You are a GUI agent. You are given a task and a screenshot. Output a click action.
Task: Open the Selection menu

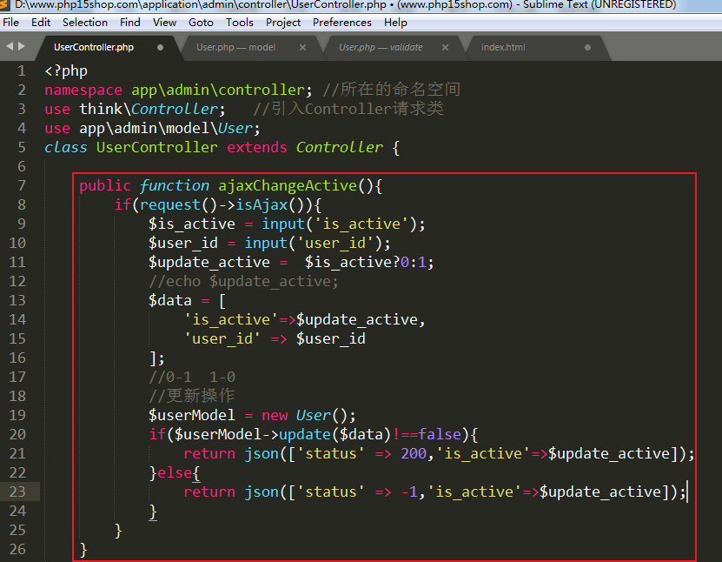tap(85, 23)
